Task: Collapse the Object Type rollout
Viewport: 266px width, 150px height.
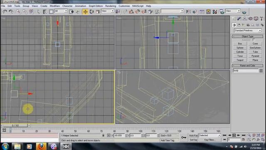Action: click(x=248, y=36)
